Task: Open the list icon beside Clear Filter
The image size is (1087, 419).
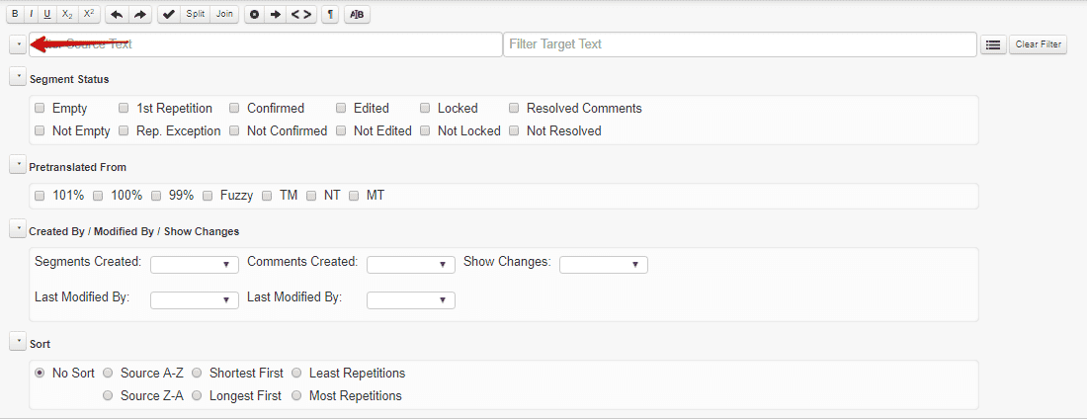Action: [x=993, y=44]
